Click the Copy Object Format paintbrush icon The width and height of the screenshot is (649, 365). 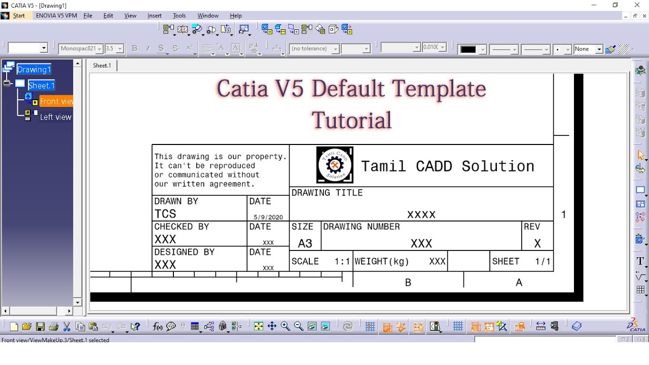610,49
